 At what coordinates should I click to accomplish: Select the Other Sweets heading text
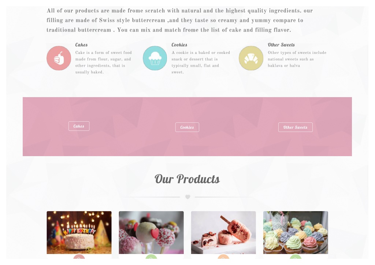point(281,45)
